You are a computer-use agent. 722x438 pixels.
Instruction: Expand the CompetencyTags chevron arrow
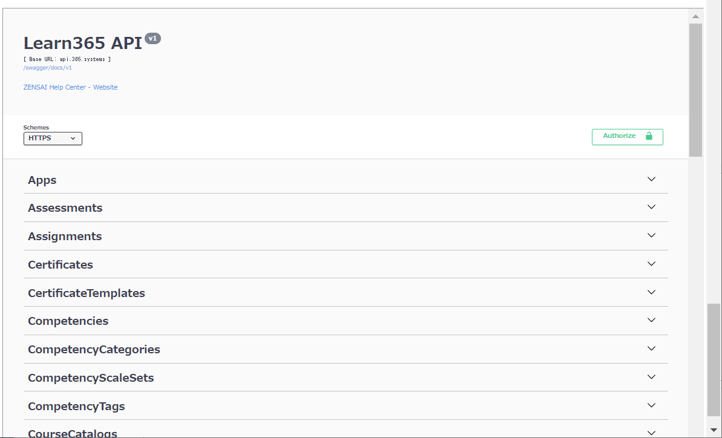[651, 405]
